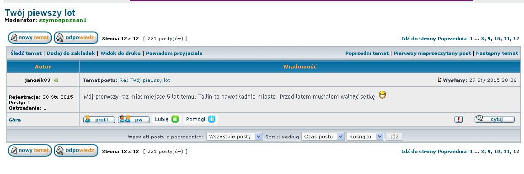Click the green online status dot by janosik83
The width and height of the screenshot is (524, 174).
[x=56, y=80]
